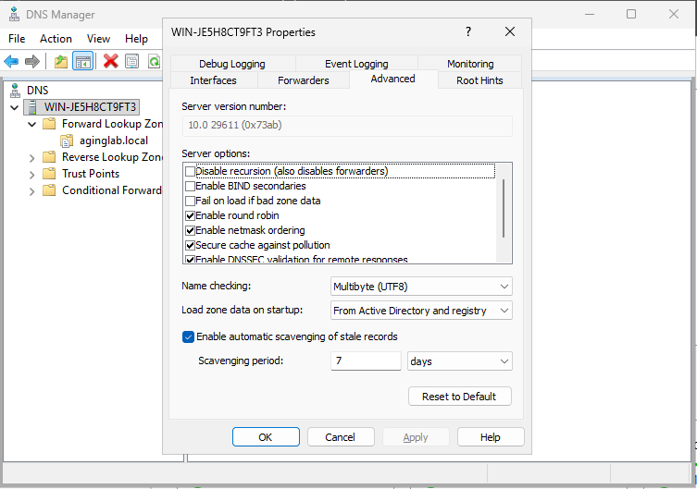Click the red Delete toolbar icon

[x=111, y=61]
